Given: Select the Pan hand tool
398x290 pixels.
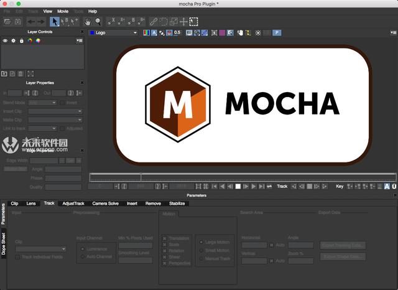Looking at the screenshot, I should [x=88, y=22].
